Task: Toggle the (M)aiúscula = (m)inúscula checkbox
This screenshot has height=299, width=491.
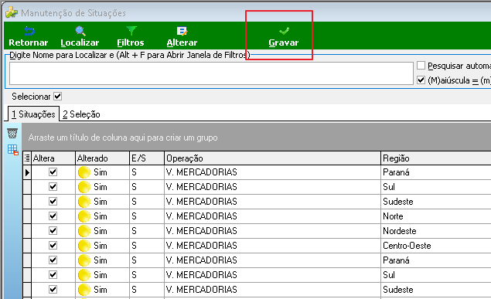Action: tap(421, 80)
